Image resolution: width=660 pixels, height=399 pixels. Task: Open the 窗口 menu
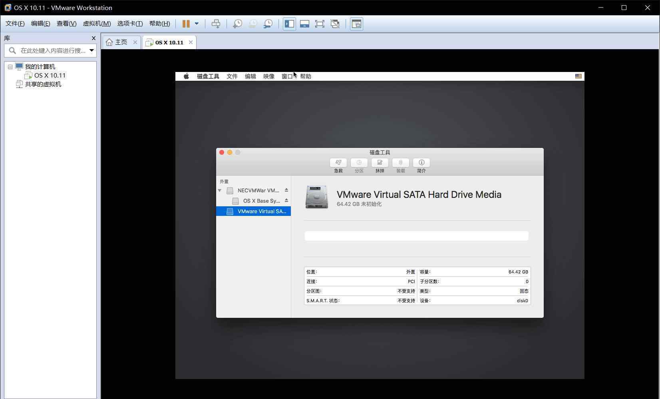click(287, 76)
